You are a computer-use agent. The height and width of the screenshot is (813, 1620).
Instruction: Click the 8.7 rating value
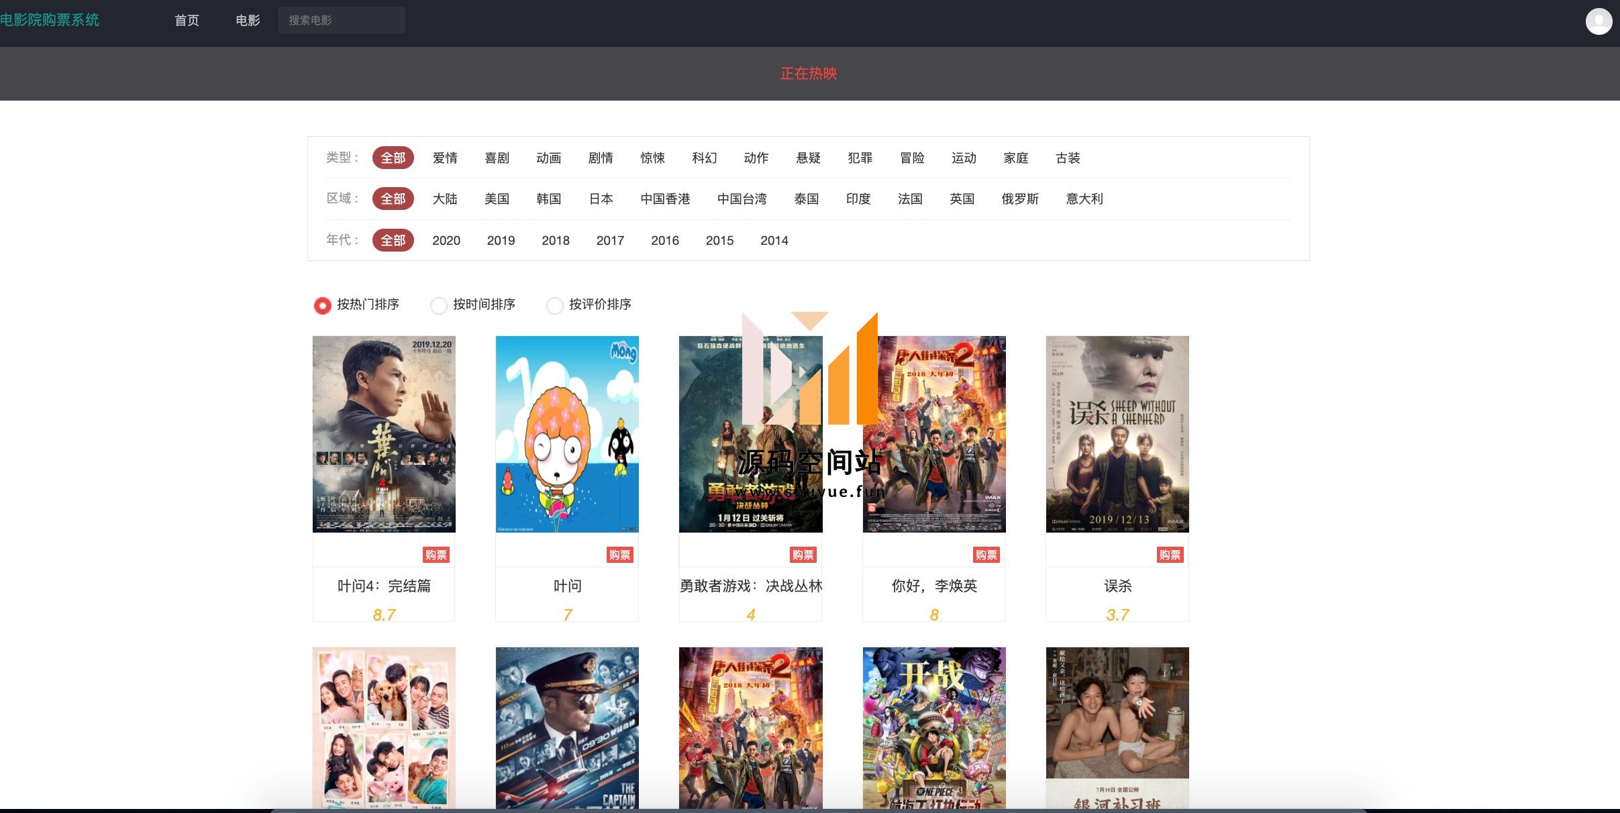[384, 614]
